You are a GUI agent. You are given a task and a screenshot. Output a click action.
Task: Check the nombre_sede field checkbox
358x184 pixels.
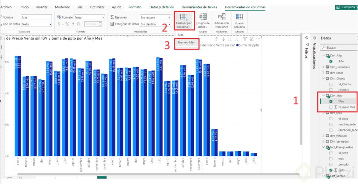coord(331,124)
